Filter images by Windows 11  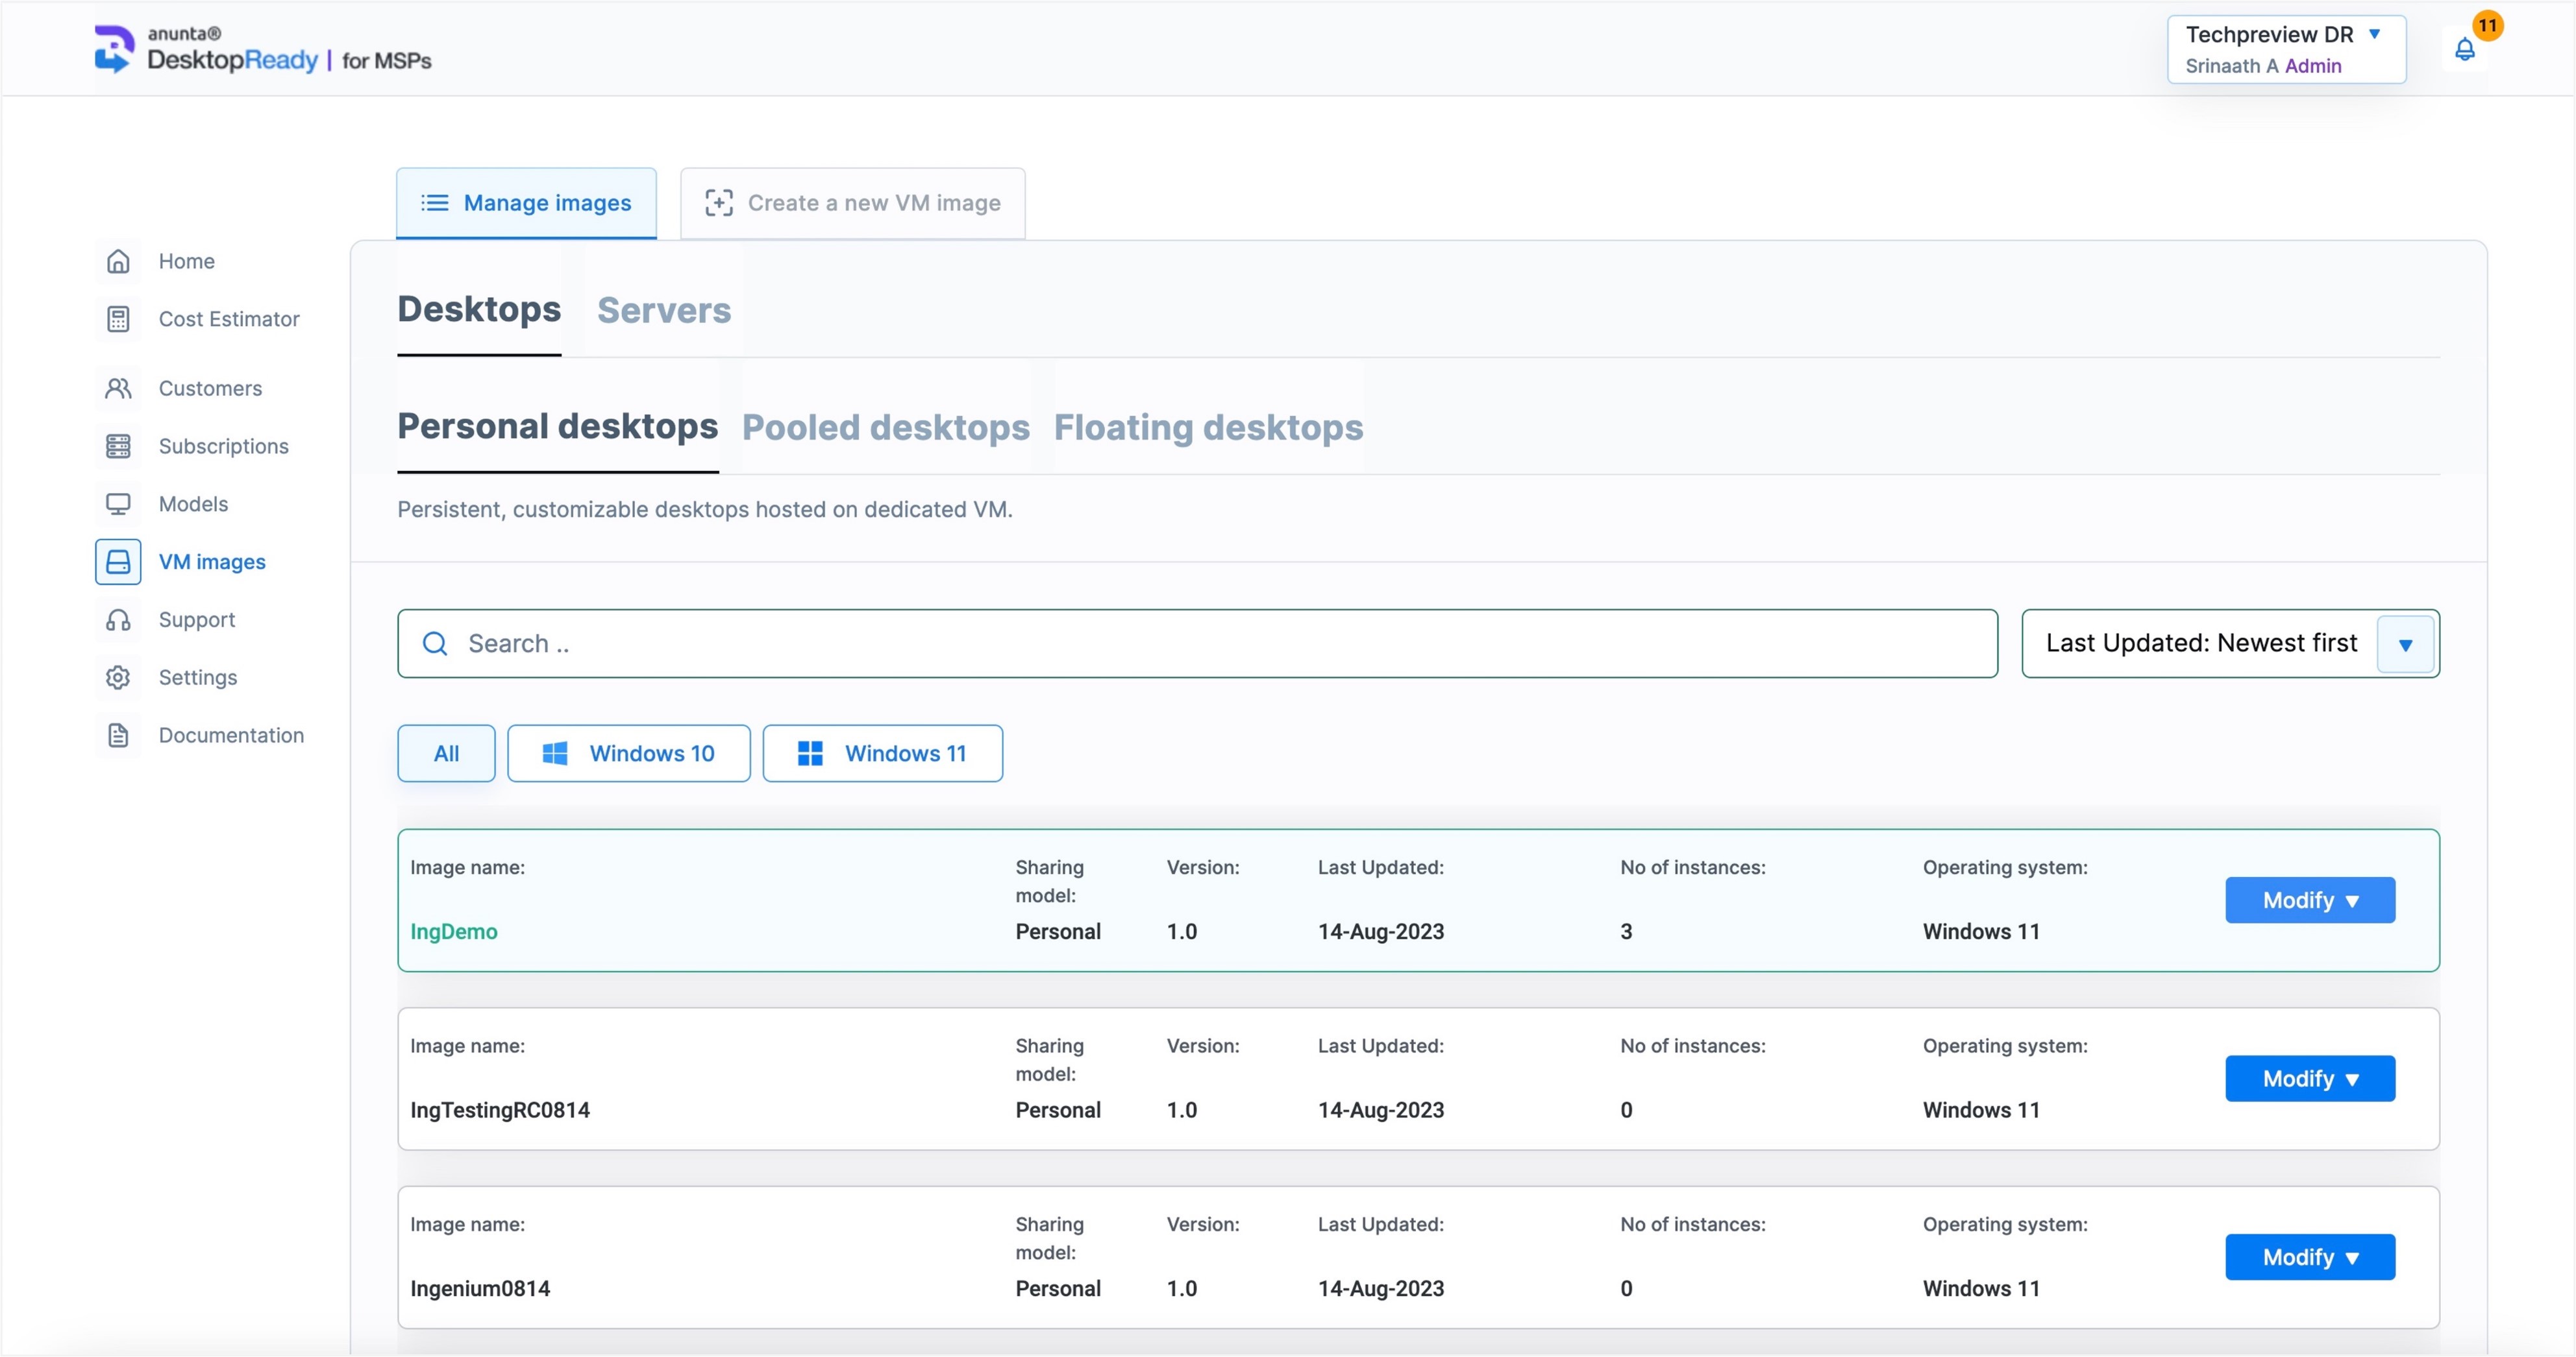pyautogui.click(x=882, y=754)
